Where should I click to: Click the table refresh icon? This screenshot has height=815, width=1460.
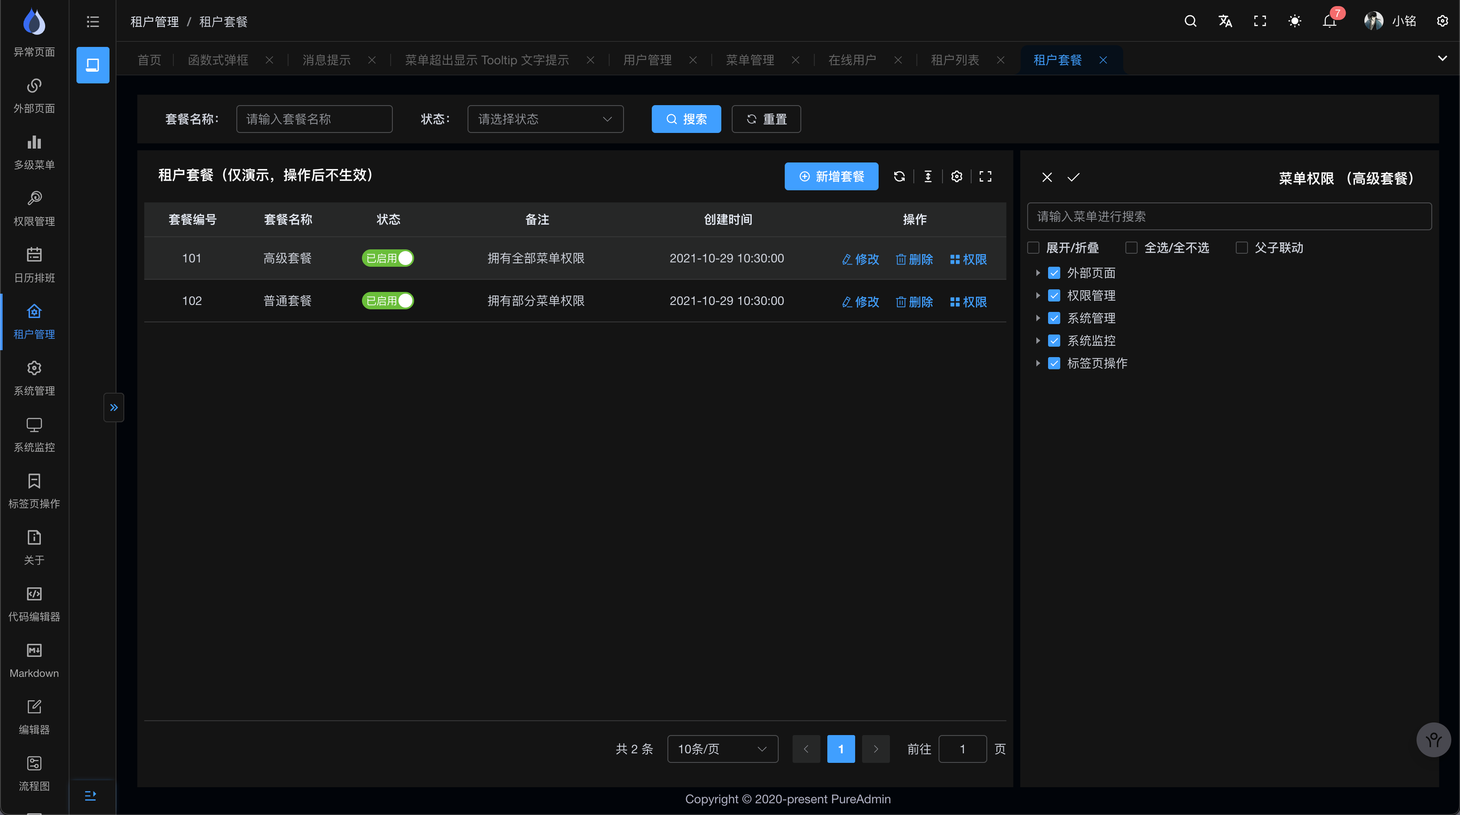(899, 177)
